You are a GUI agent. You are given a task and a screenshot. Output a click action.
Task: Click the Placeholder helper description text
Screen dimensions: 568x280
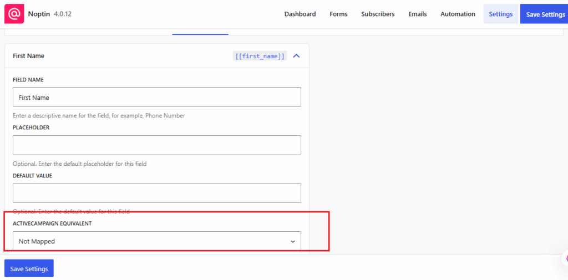click(80, 164)
